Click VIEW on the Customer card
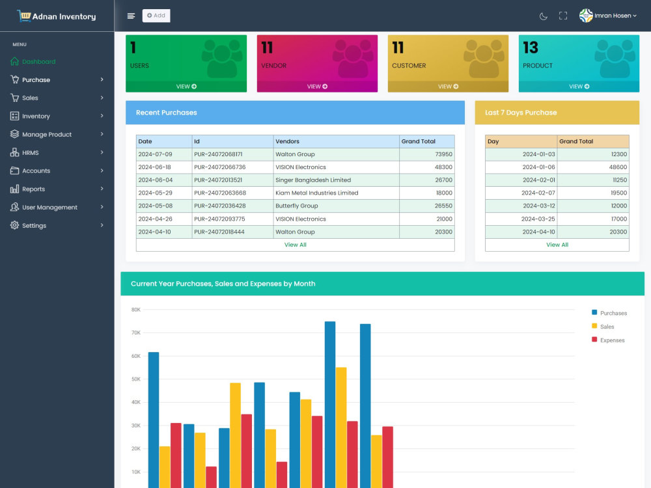Image resolution: width=651 pixels, height=488 pixels. tap(448, 87)
